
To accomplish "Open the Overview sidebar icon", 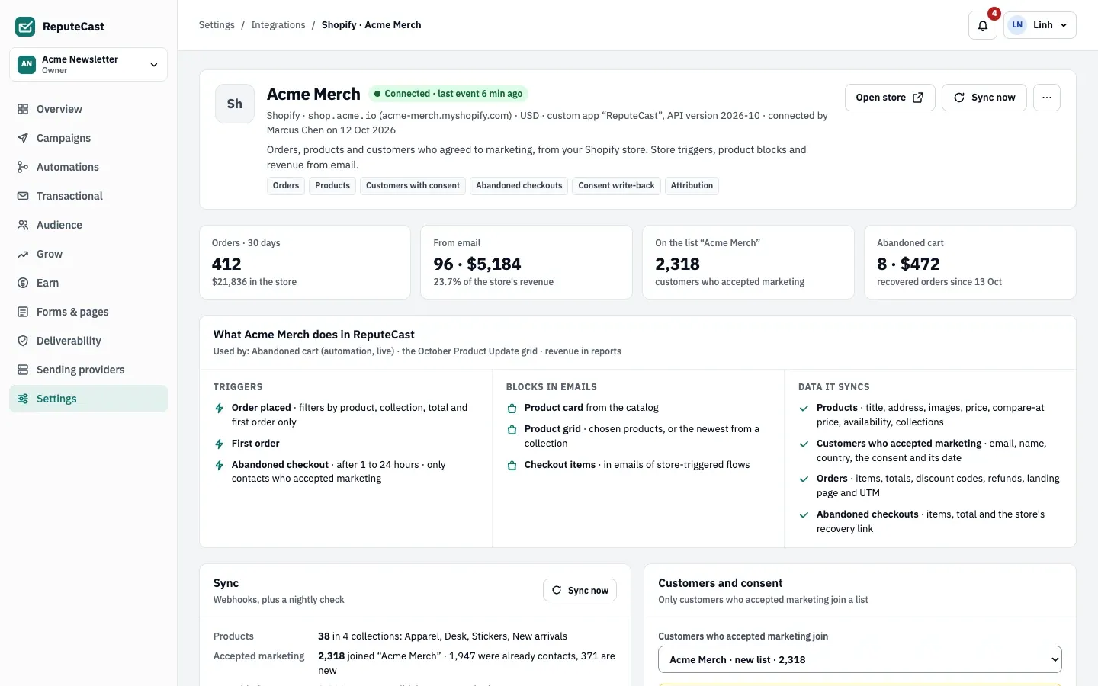I will 23,109.
